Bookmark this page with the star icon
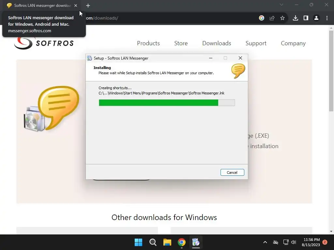Image resolution: width=334 pixels, height=250 pixels. point(282,18)
